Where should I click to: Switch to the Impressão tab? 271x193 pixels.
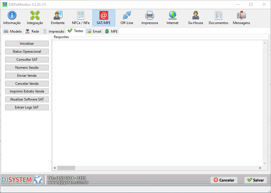[53, 31]
